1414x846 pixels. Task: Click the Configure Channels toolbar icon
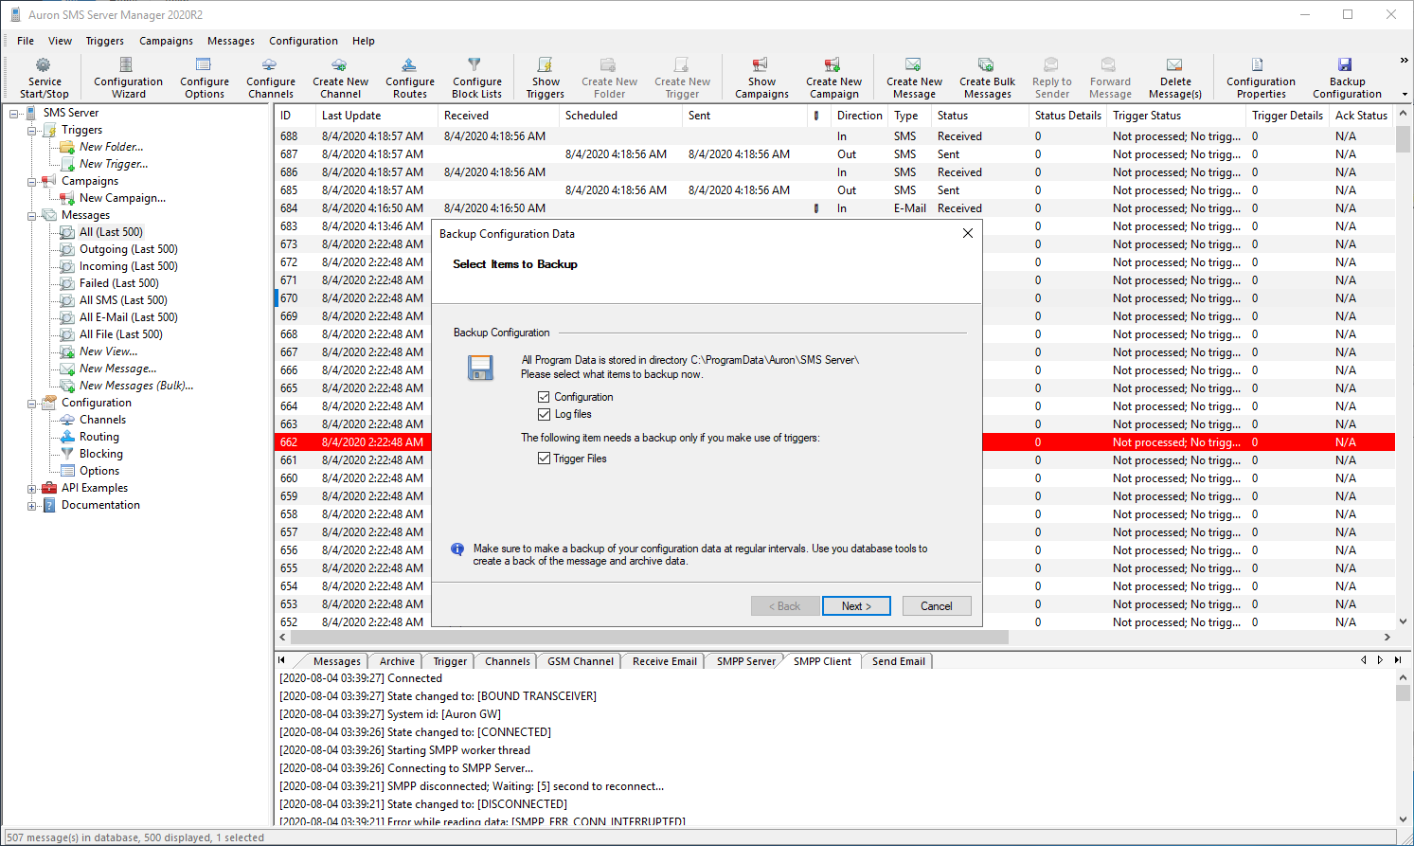pos(270,65)
